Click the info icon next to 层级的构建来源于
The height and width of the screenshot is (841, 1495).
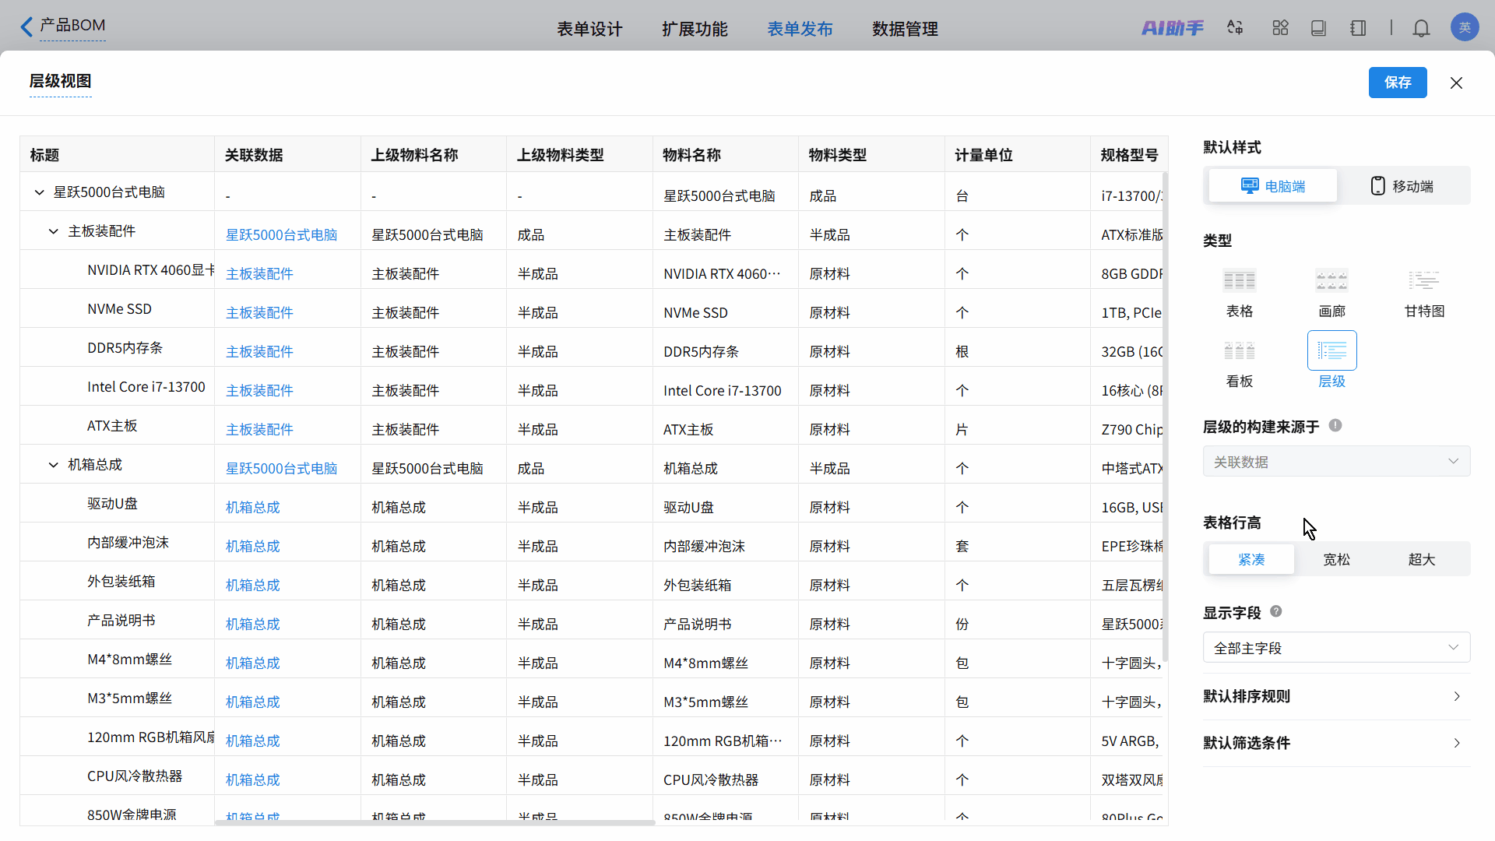tap(1335, 425)
